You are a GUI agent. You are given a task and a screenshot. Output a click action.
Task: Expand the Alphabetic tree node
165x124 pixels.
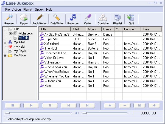click(x=10, y=33)
